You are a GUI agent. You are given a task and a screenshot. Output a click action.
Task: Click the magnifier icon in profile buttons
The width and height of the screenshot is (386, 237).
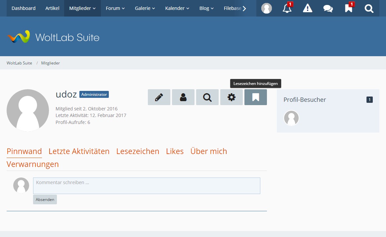[207, 97]
